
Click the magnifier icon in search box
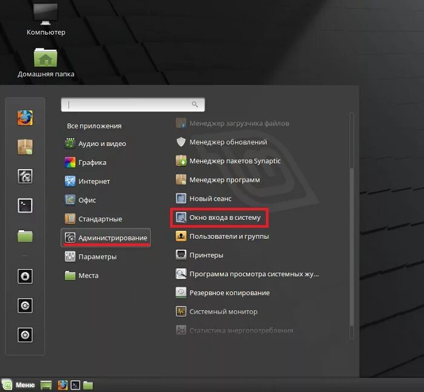click(194, 104)
